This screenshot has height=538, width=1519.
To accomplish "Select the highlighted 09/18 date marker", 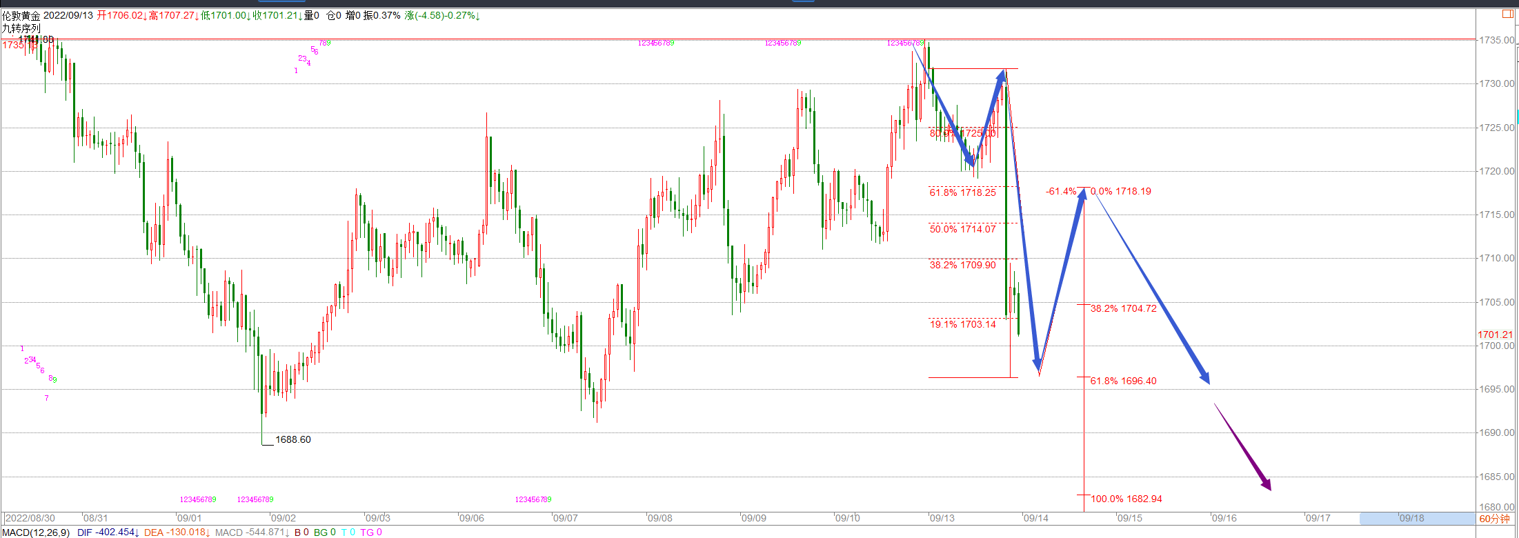I will [1411, 518].
